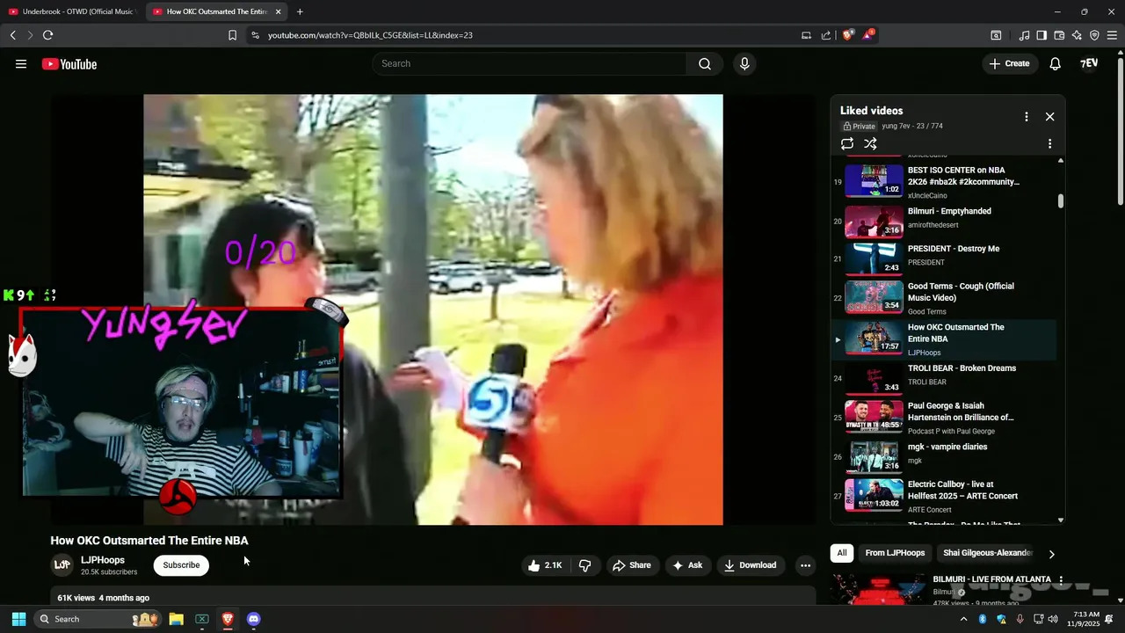This screenshot has width=1125, height=633.
Task: Open options for BILMURI - LIVE FROM ATLANTA video
Action: tap(1061, 580)
